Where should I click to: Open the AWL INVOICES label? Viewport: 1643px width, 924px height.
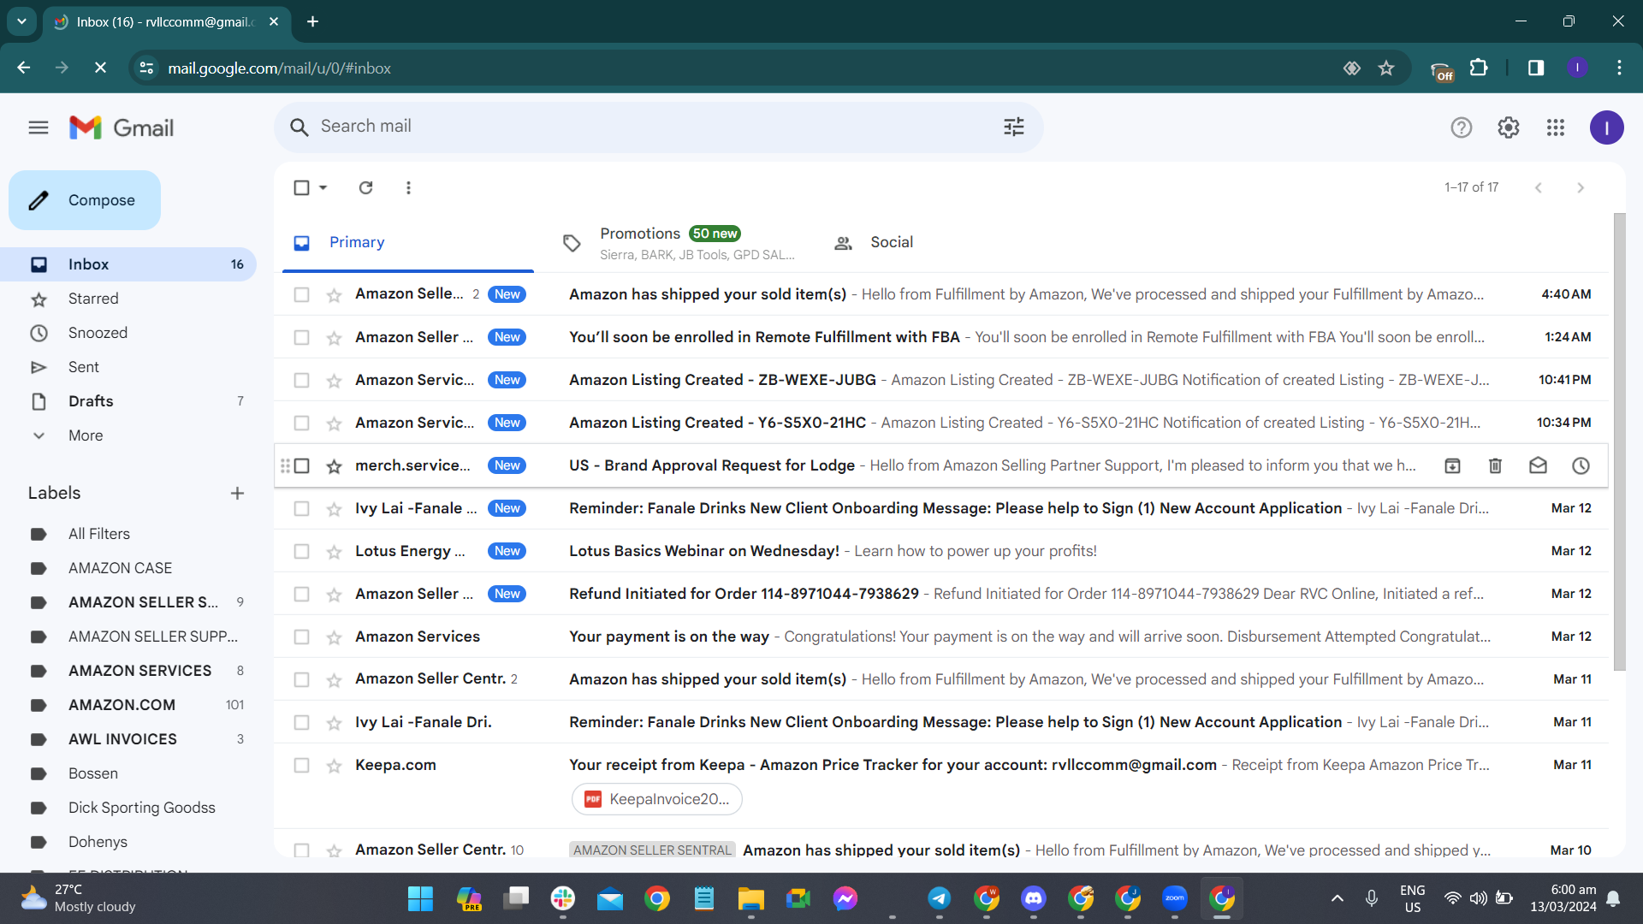tap(128, 739)
